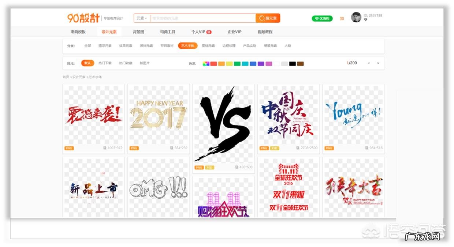Select the 效果元素 category filter

(x=126, y=46)
